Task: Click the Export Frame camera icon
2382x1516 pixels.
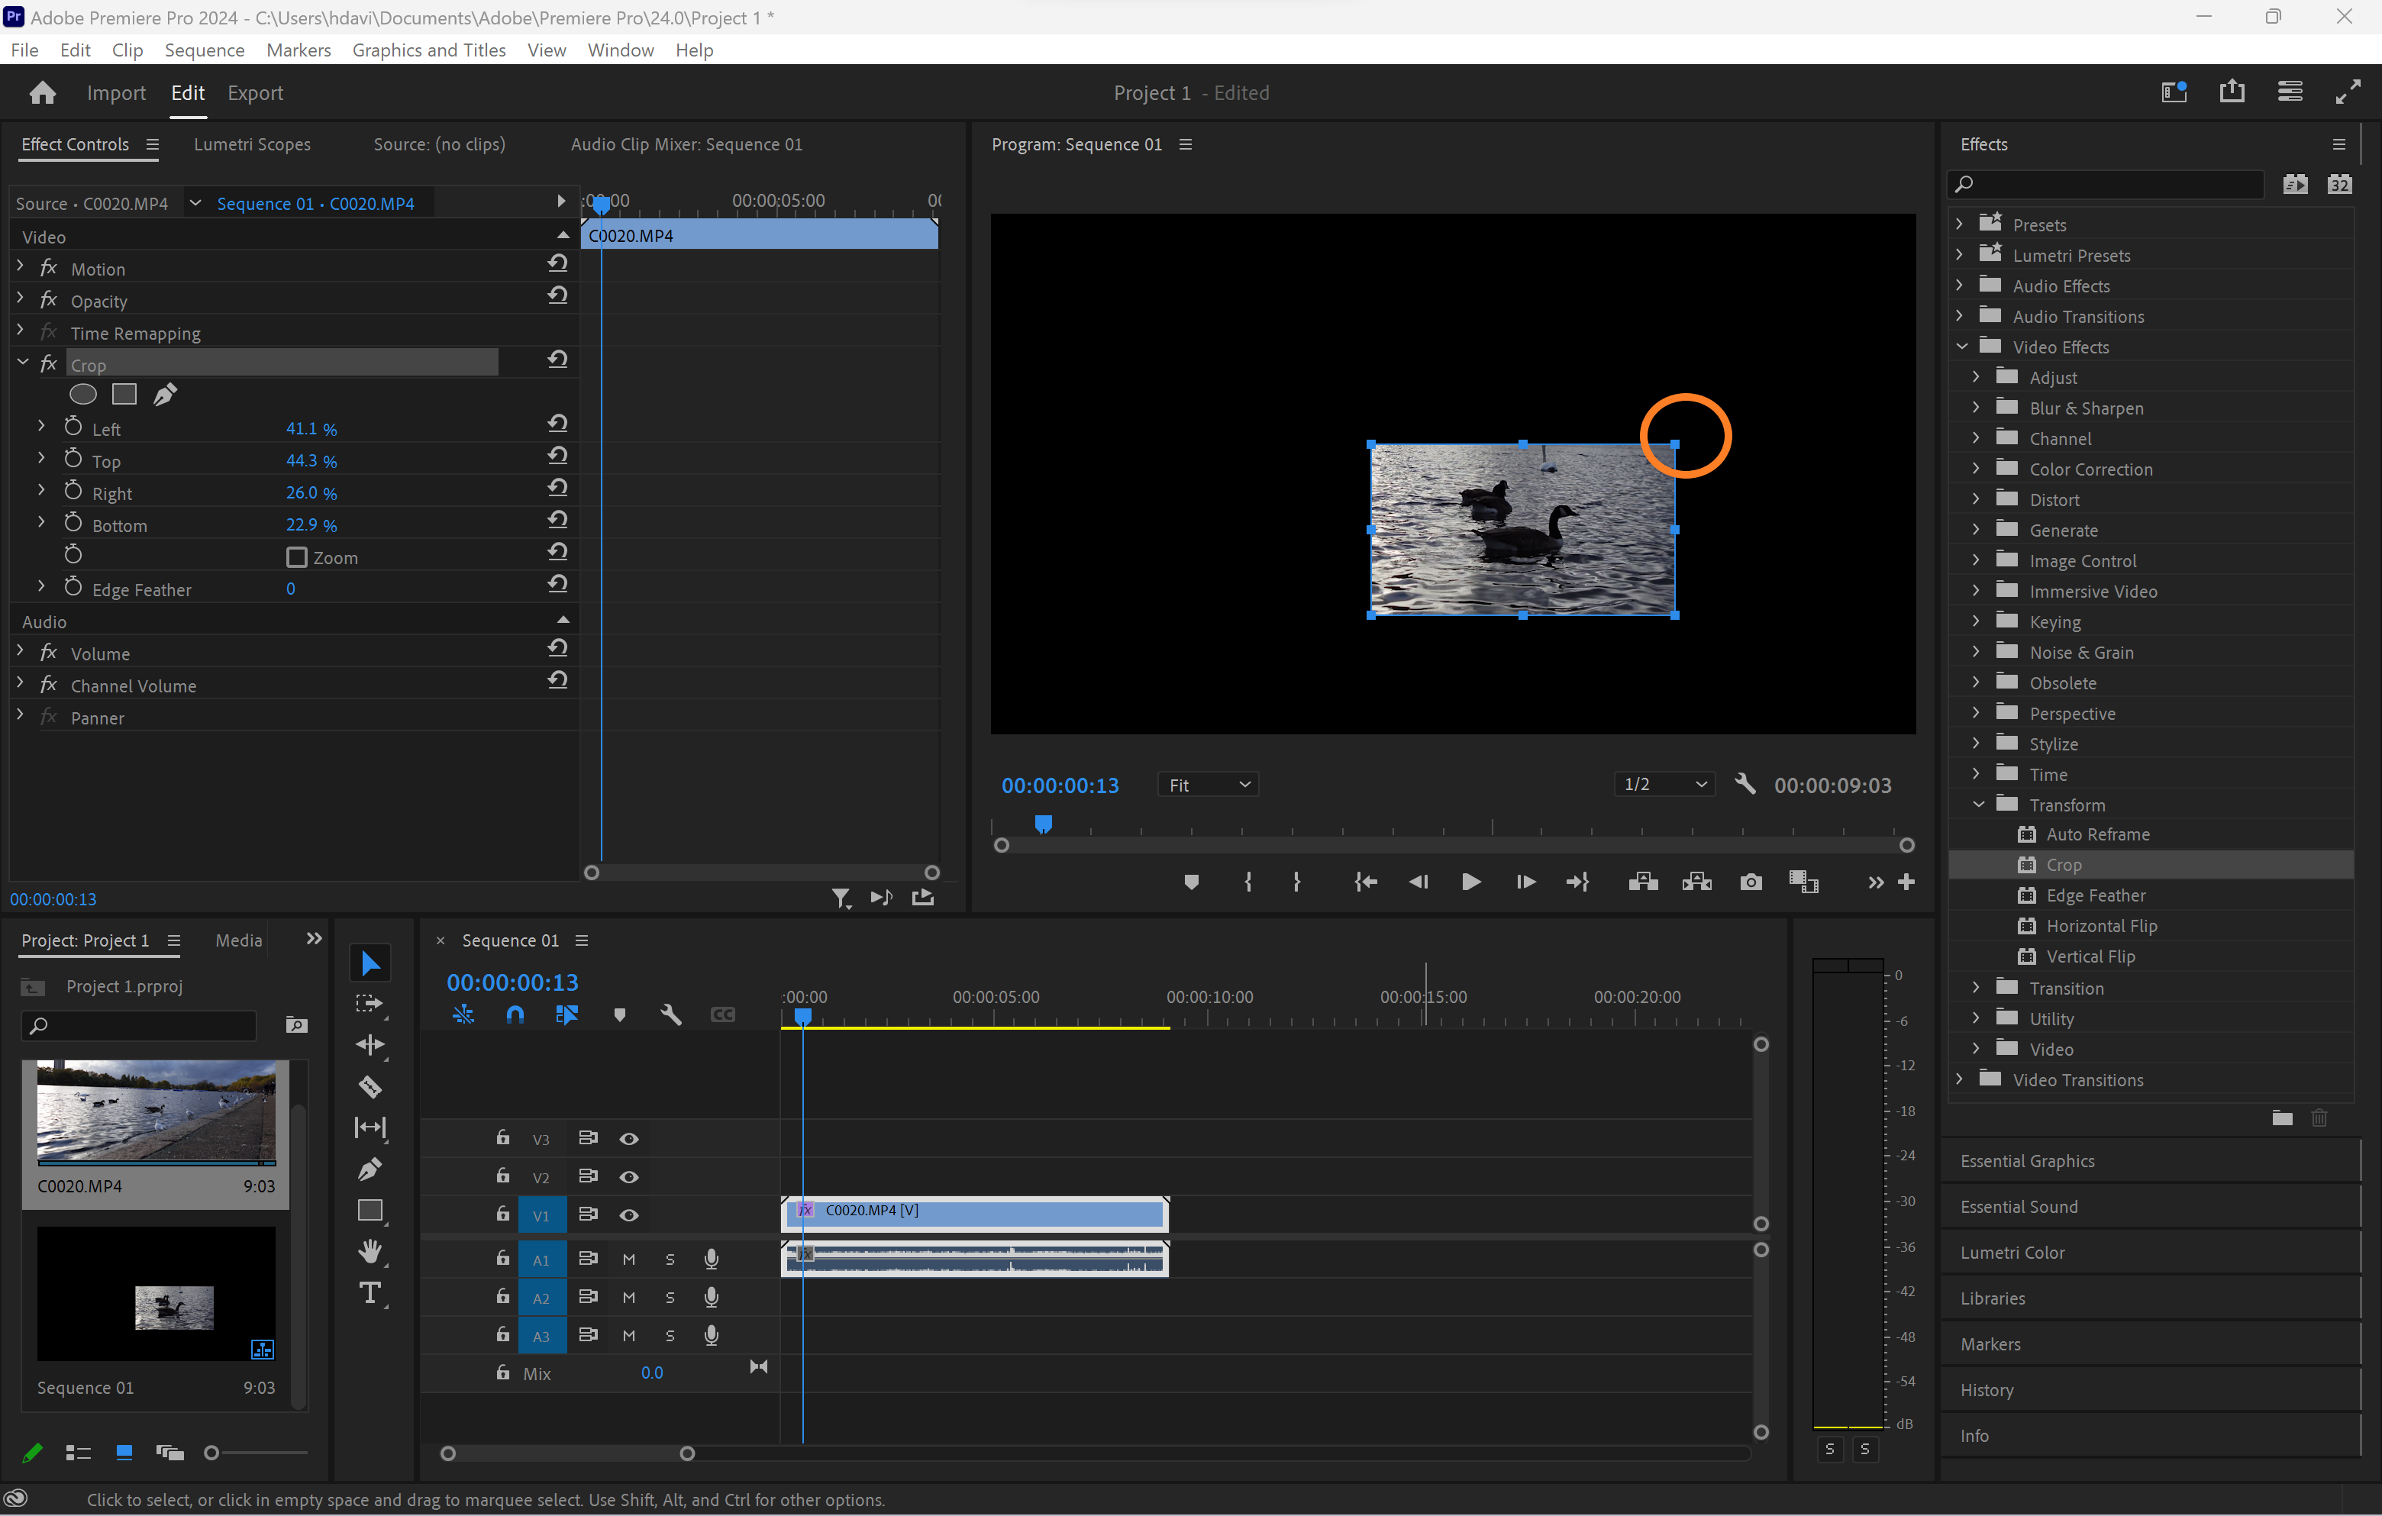Action: (x=1751, y=882)
